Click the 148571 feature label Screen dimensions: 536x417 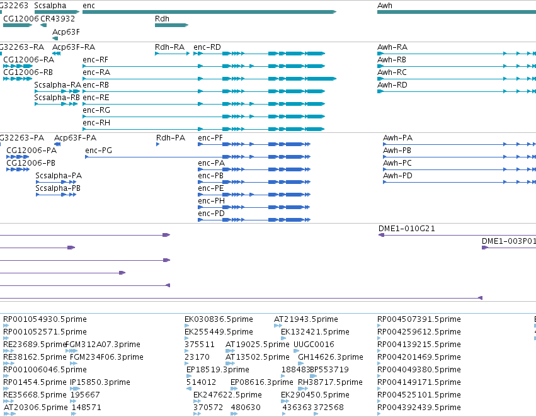click(86, 408)
